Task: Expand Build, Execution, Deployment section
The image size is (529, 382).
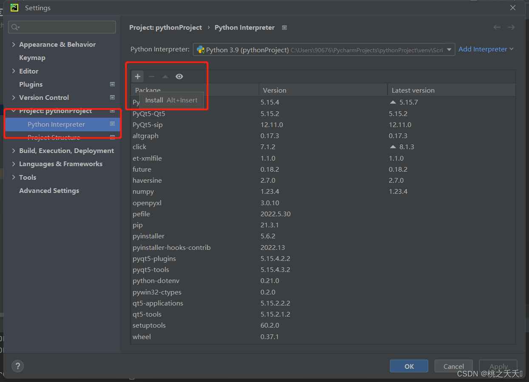Action: (x=14, y=150)
